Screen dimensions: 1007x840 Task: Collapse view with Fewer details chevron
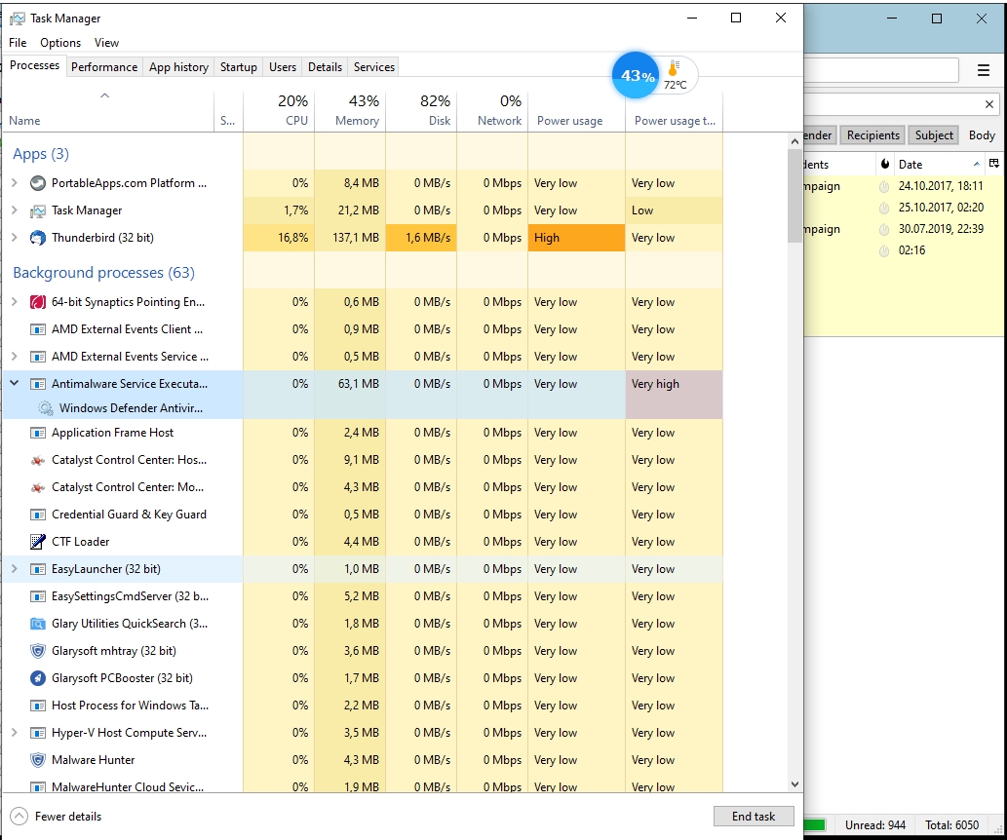19,817
